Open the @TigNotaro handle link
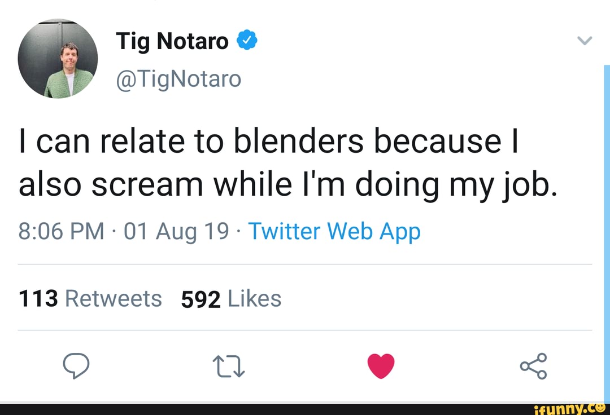This screenshot has height=415, width=610. click(178, 79)
